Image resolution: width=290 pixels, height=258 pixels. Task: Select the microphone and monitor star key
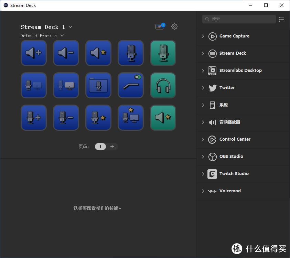[x=131, y=118]
